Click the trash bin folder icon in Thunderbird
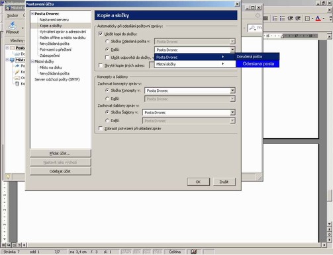333x255 pixels. 17,84
